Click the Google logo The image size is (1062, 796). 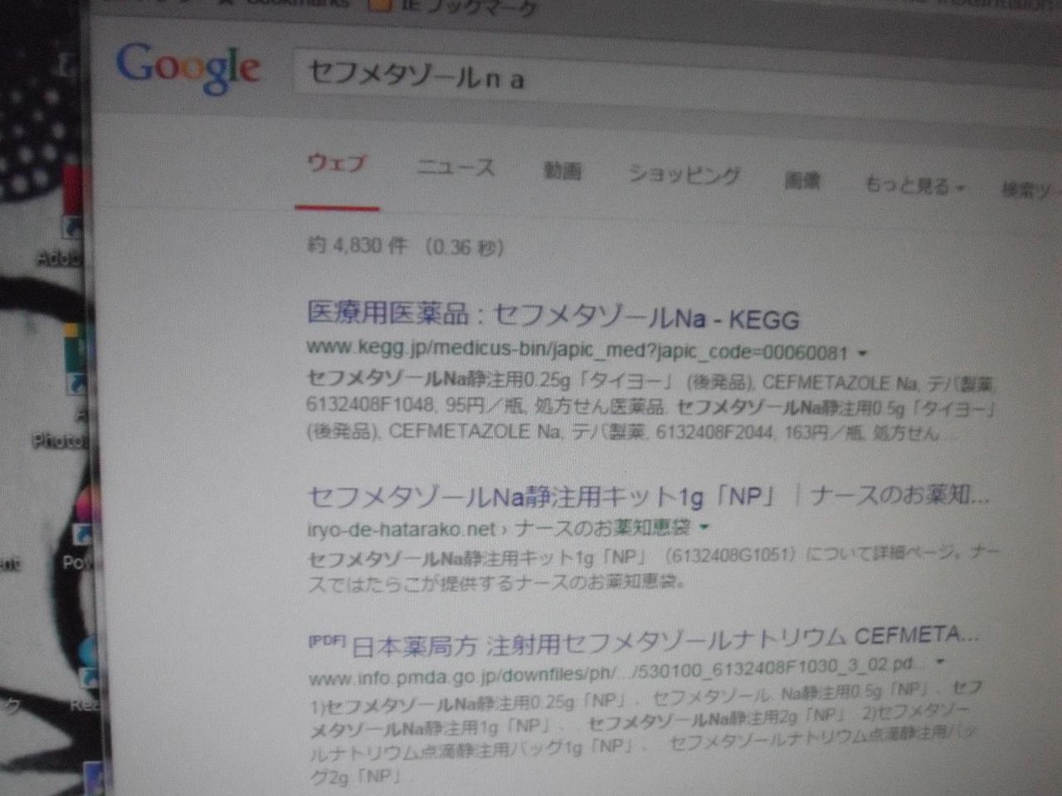pos(188,68)
